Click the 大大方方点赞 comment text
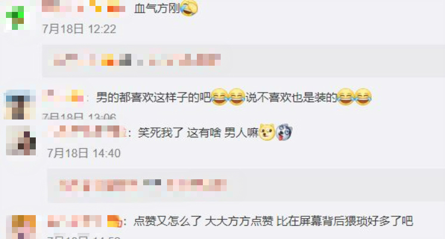The width and height of the screenshot is (445, 239). (239, 222)
